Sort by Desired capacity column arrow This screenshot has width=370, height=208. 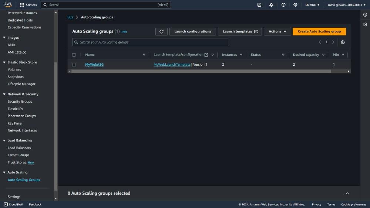(323, 55)
